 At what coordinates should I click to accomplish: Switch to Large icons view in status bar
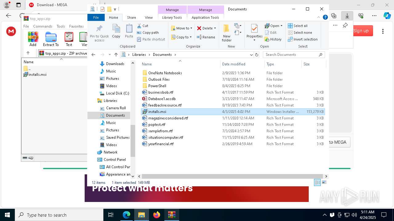pos(324,182)
